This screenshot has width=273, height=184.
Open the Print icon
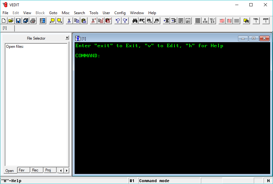pos(33,20)
